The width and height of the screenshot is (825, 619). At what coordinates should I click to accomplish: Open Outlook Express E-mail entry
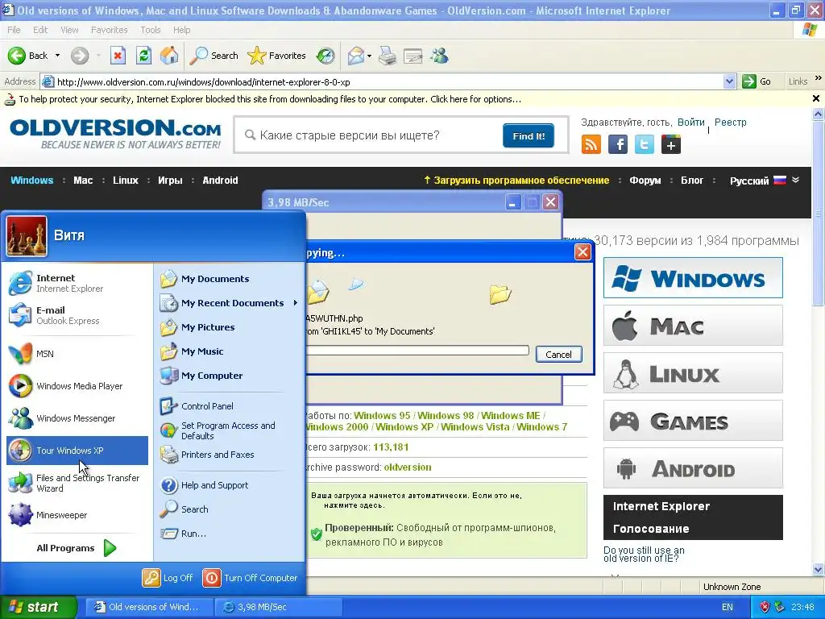point(77,315)
